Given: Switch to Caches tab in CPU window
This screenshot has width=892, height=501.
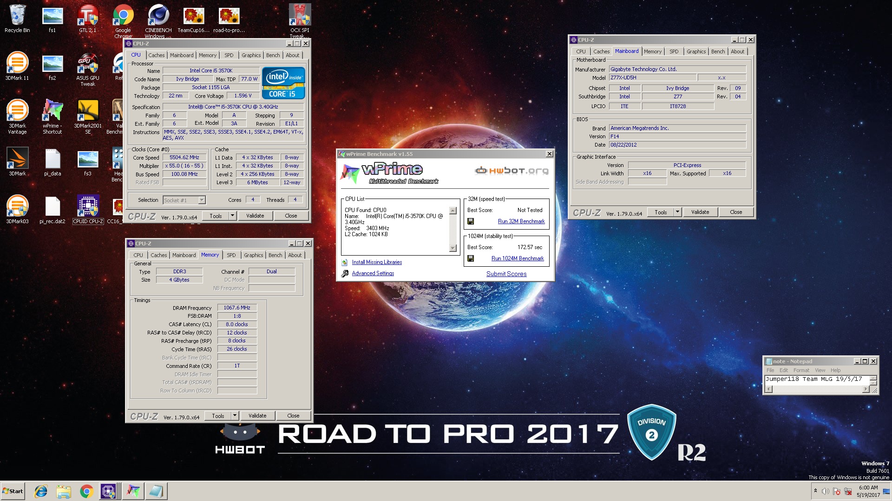Looking at the screenshot, I should click(x=157, y=55).
